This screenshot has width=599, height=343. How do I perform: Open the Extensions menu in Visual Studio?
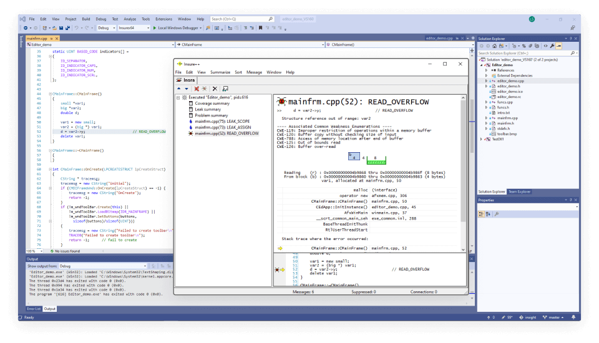(163, 19)
